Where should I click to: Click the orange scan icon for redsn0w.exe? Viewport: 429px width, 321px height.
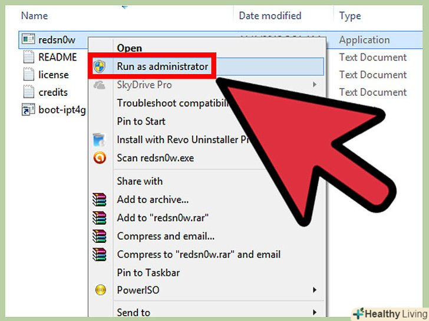click(x=100, y=158)
